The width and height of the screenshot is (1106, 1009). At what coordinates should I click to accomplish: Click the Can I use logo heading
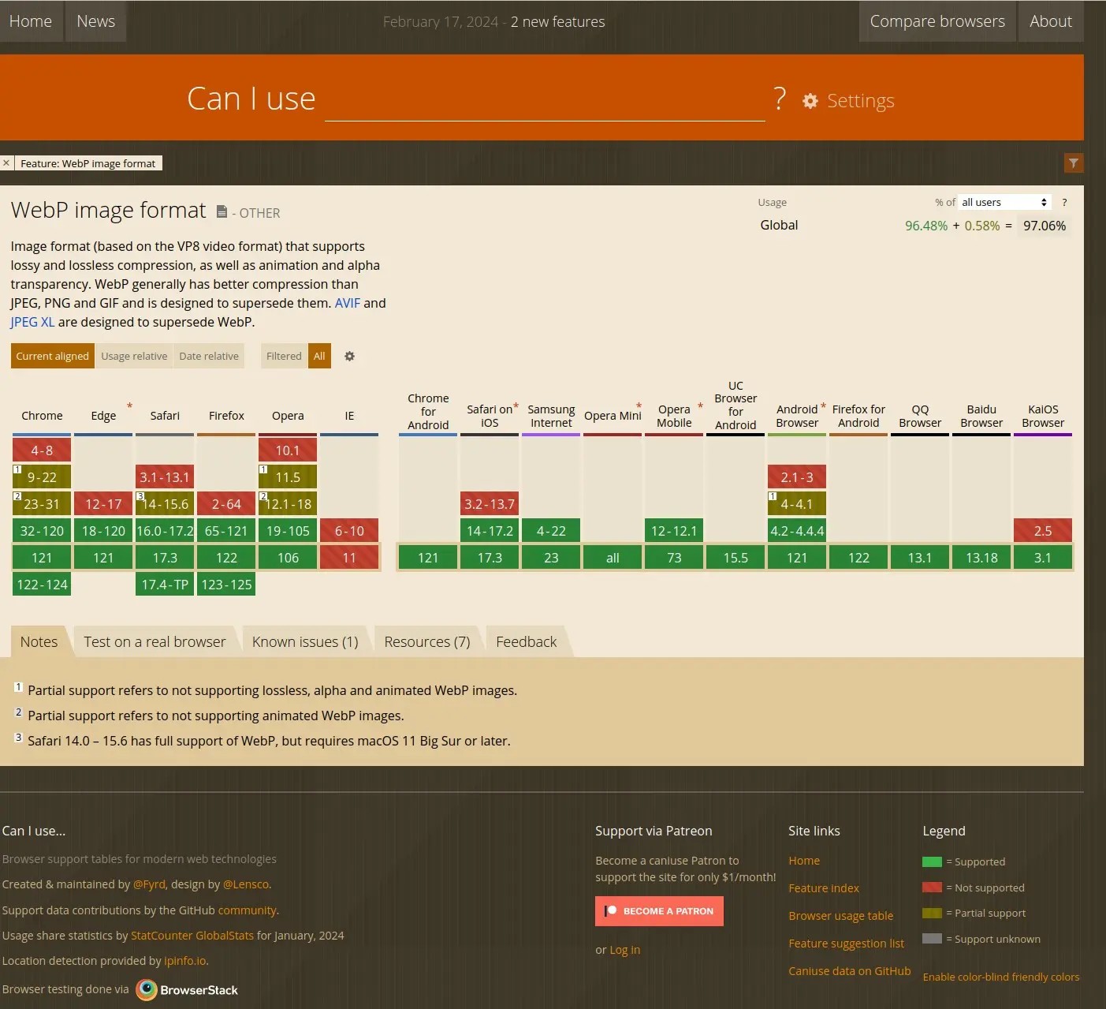[x=251, y=99]
